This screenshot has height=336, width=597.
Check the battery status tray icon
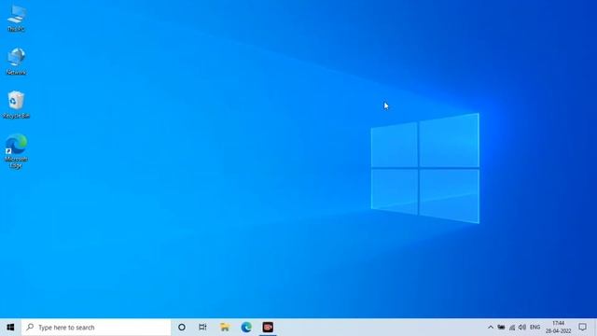pyautogui.click(x=501, y=328)
